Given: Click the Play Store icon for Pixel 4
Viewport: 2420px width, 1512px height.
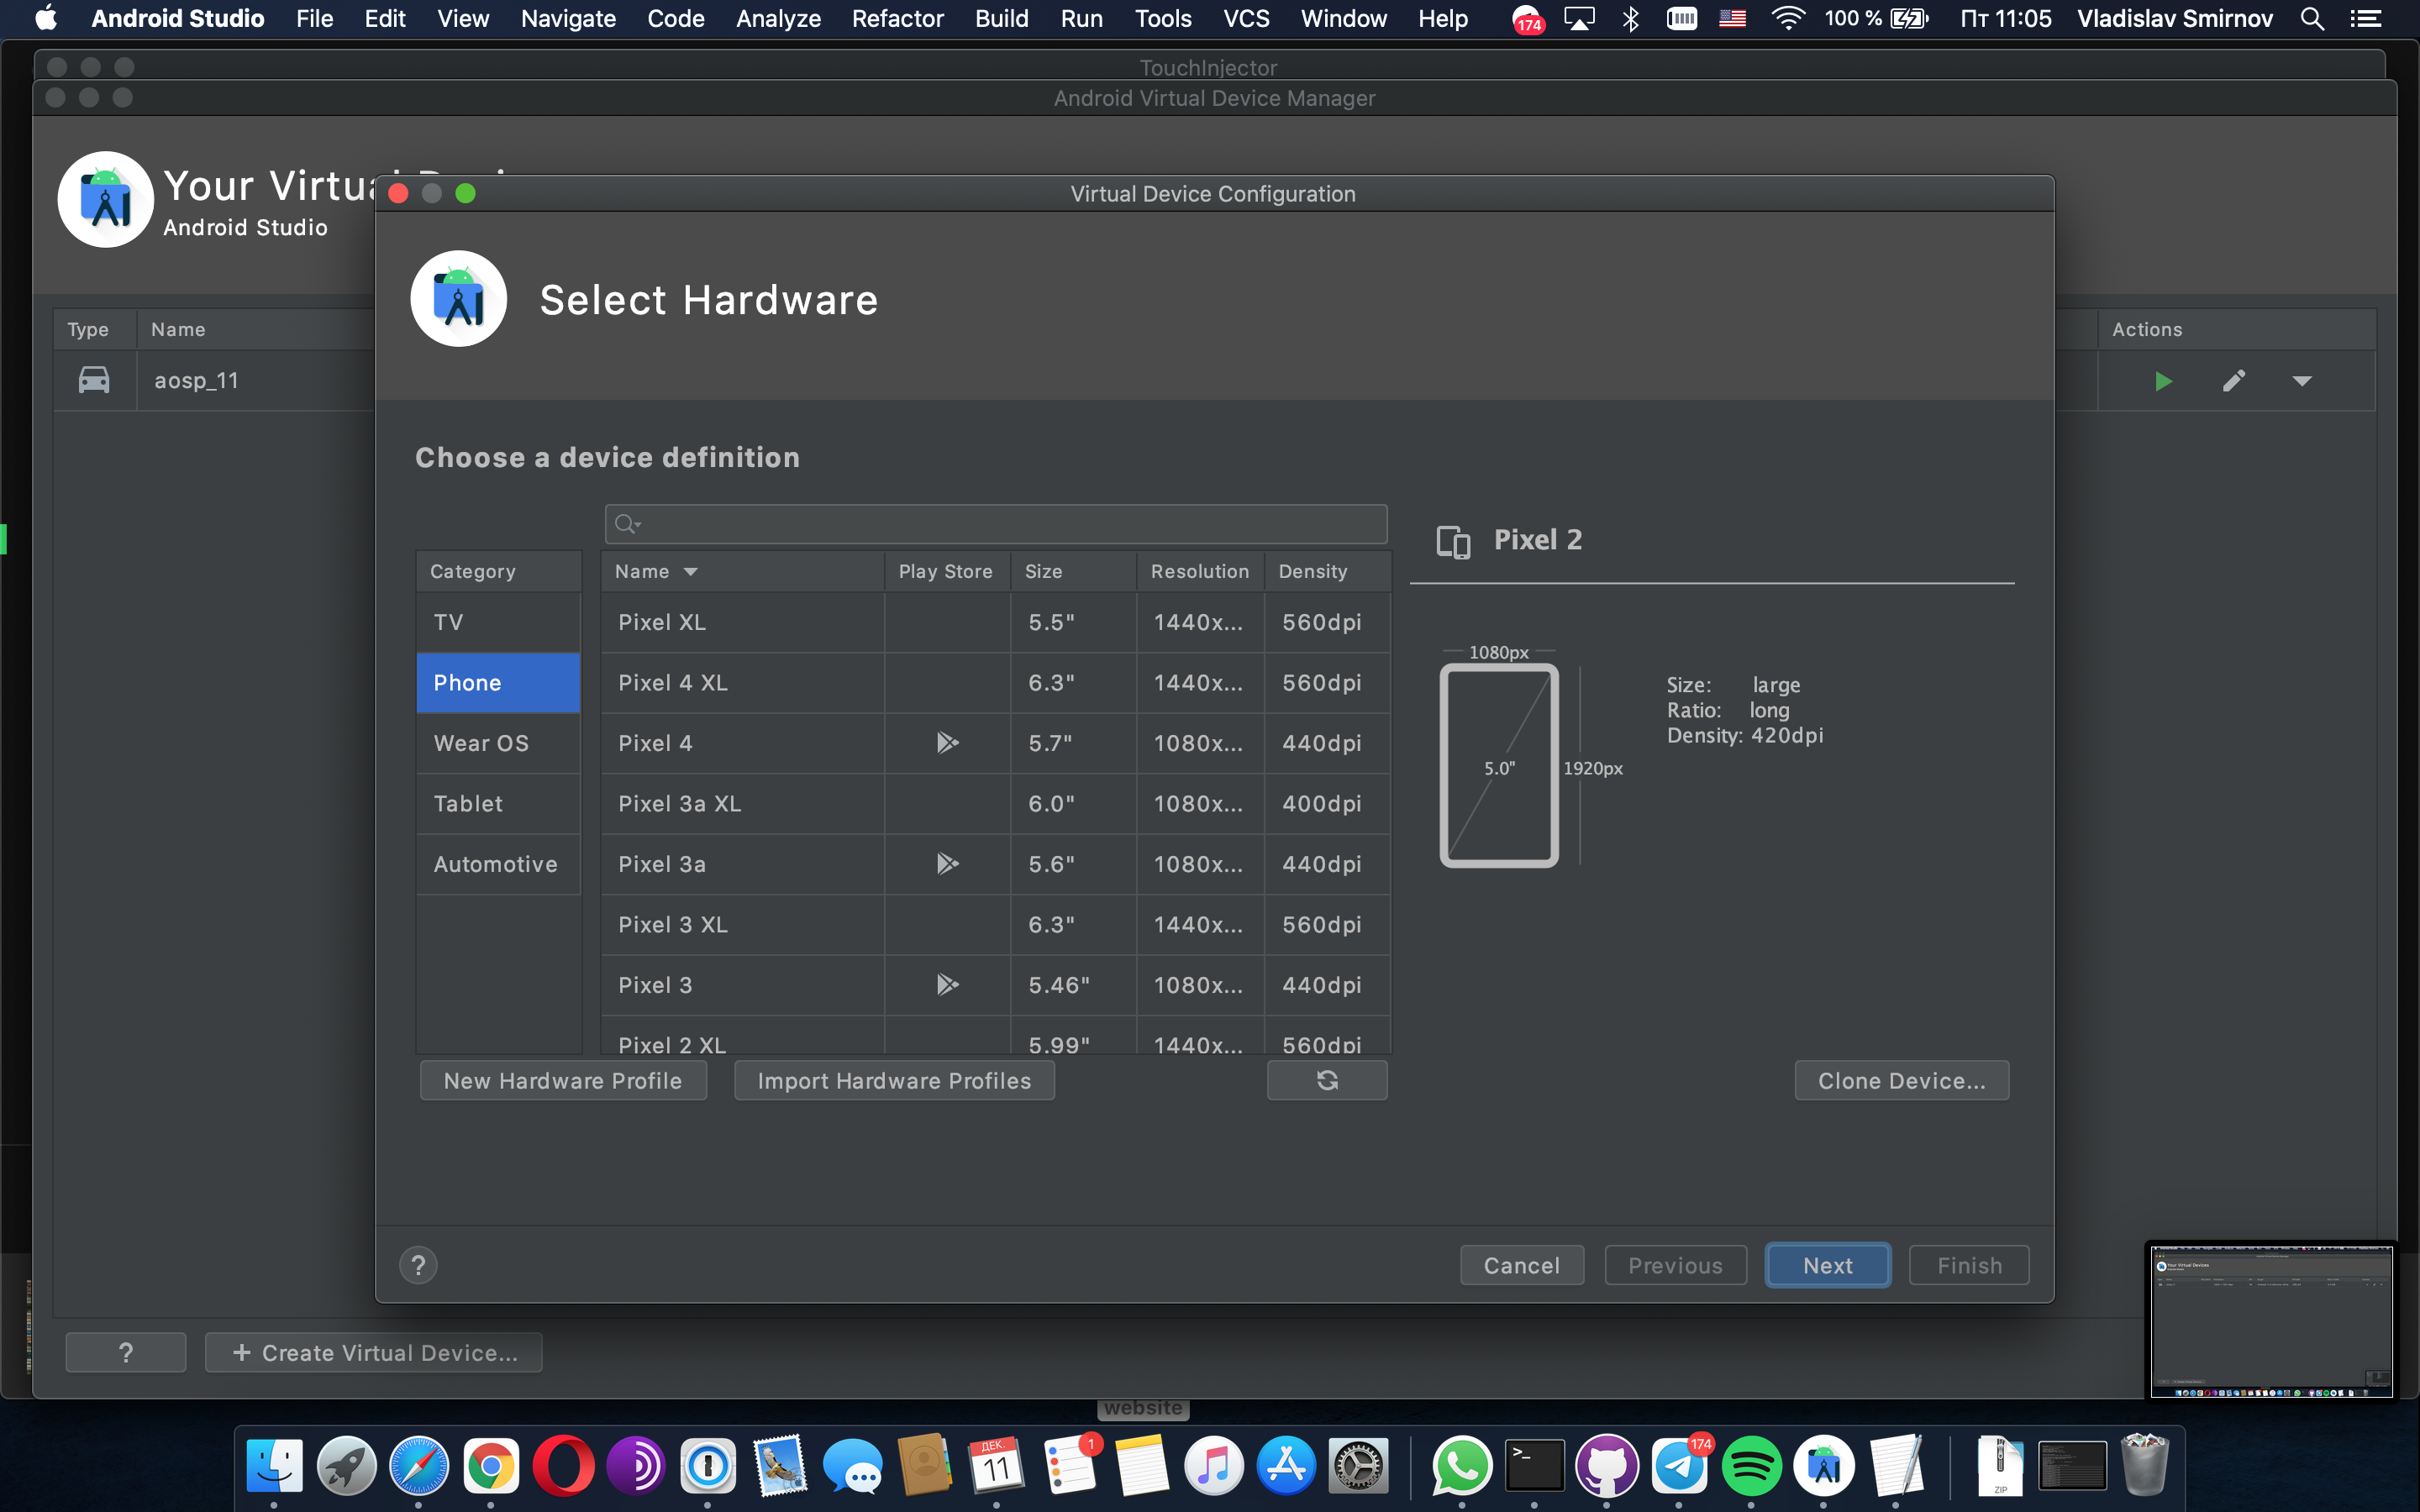Looking at the screenshot, I should click(x=946, y=742).
